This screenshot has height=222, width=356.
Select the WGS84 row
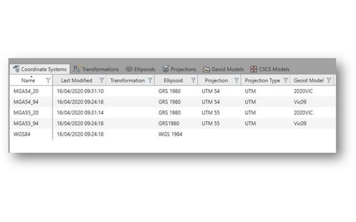[21, 134]
